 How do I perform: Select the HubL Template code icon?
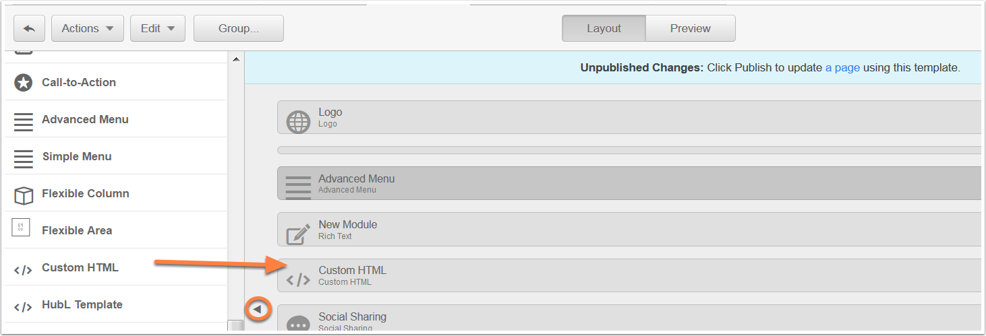tap(23, 307)
